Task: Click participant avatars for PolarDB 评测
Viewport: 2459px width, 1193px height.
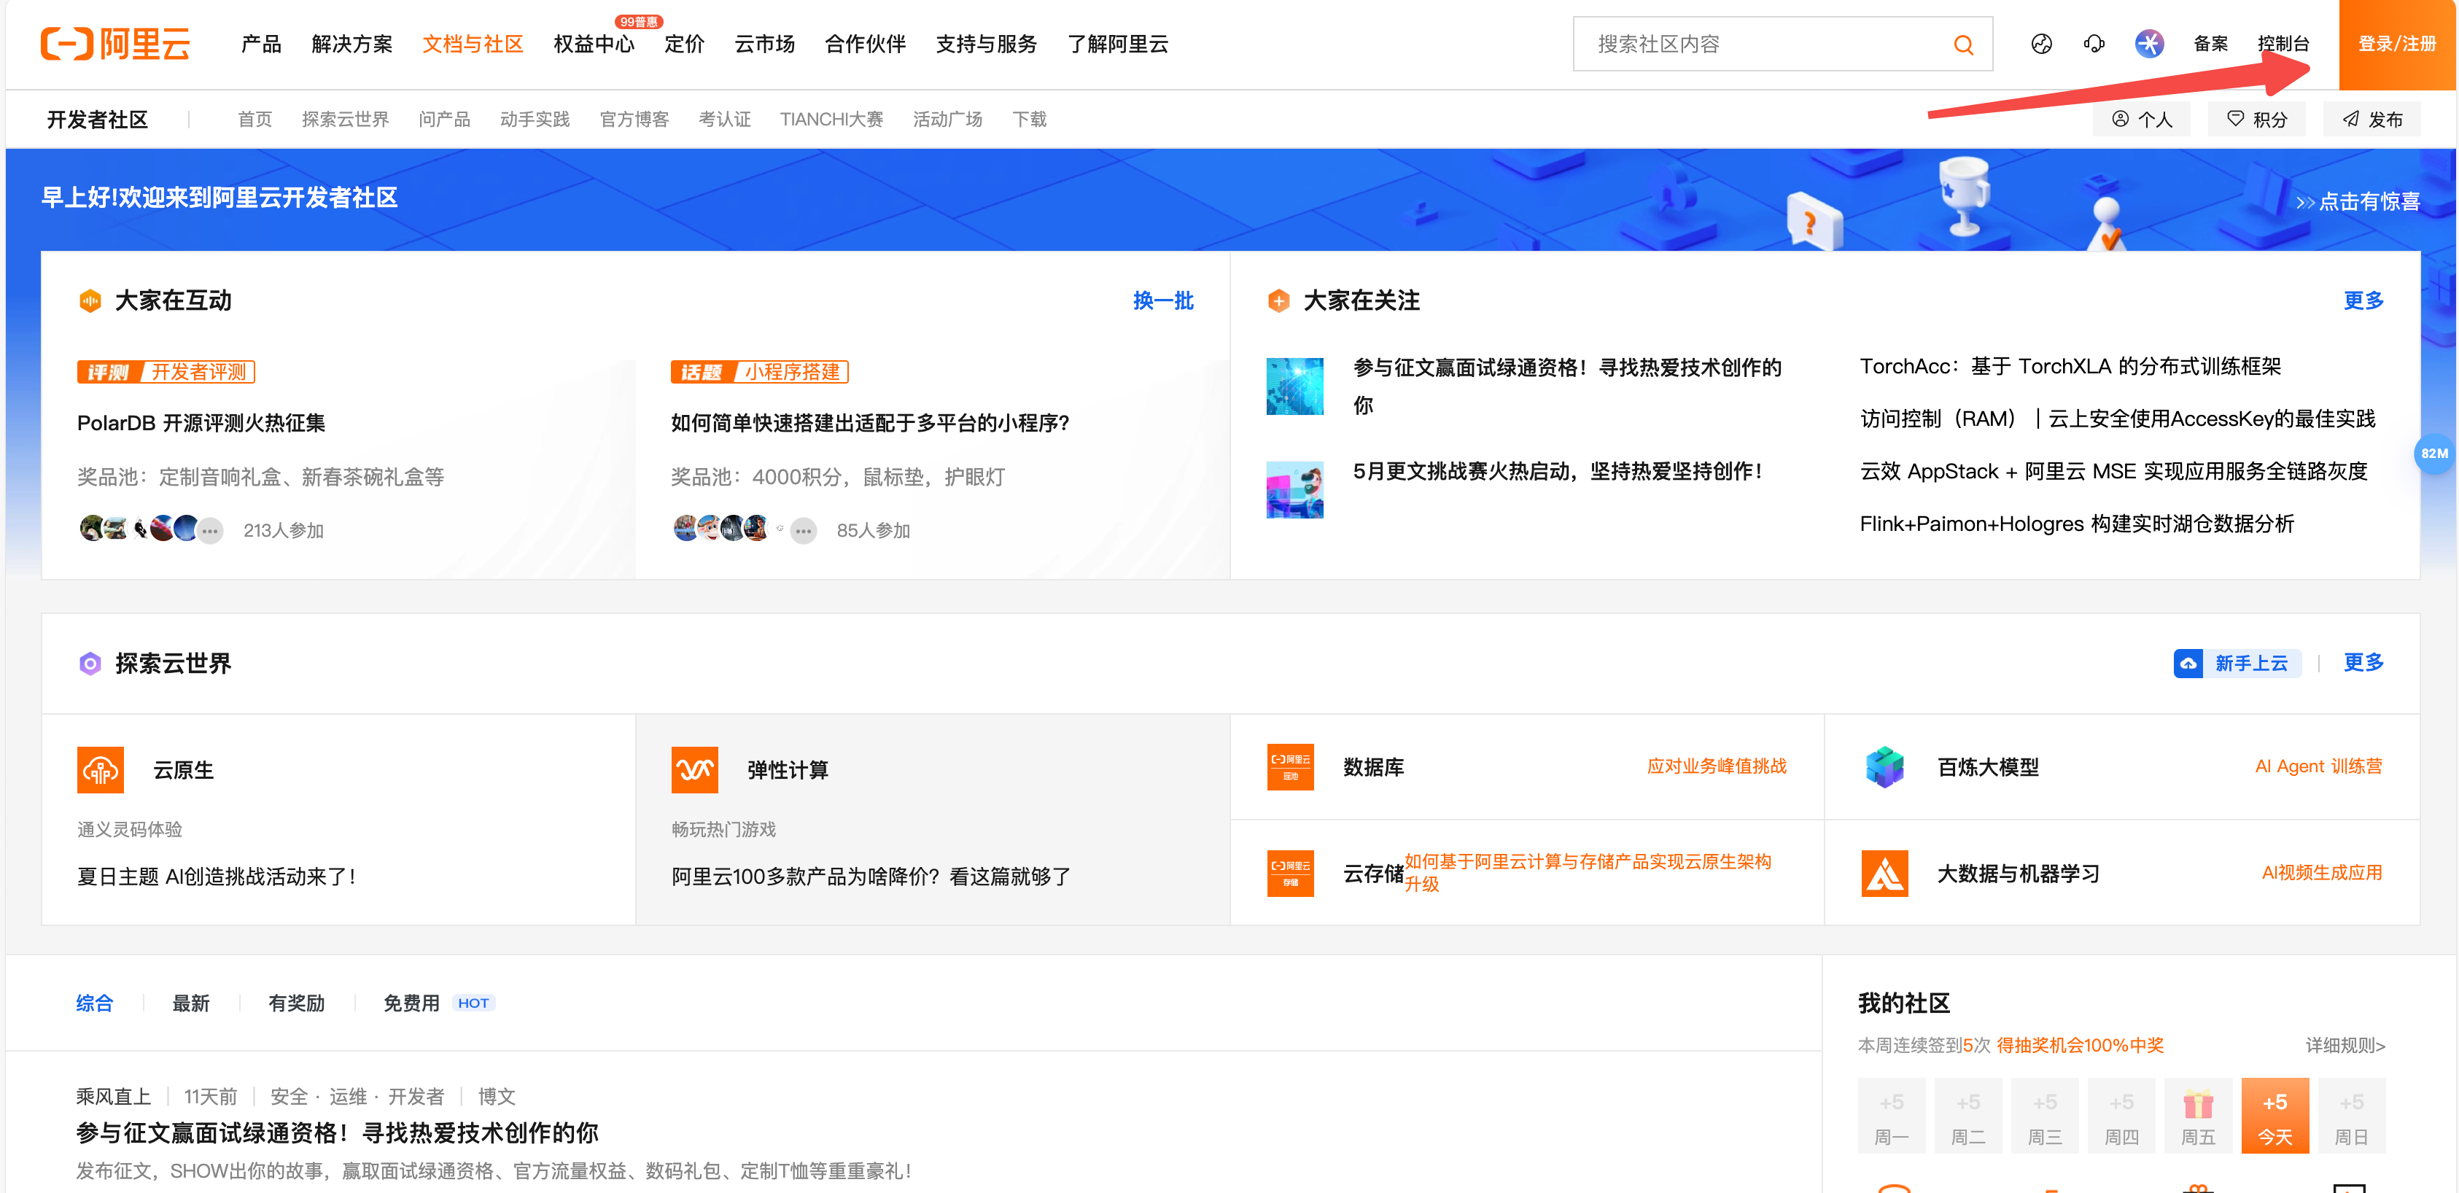Action: coord(151,529)
